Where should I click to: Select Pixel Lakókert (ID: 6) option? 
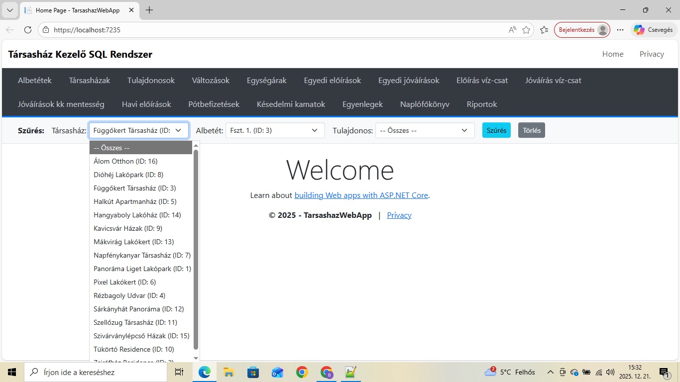click(x=124, y=282)
